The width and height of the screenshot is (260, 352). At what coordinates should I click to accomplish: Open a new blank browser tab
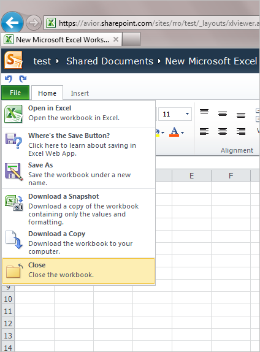coord(131,39)
